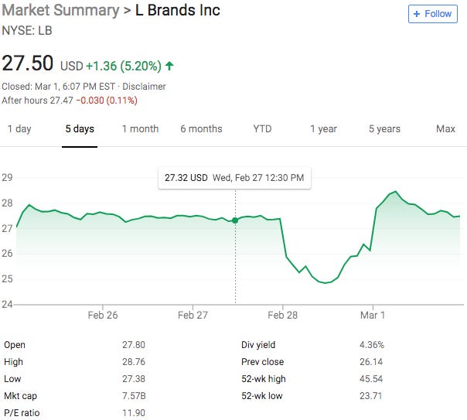Click the 52-wk high value
The image size is (467, 420).
(370, 379)
